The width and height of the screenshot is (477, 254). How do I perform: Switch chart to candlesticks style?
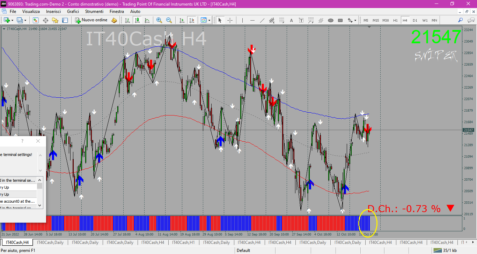click(x=137, y=20)
